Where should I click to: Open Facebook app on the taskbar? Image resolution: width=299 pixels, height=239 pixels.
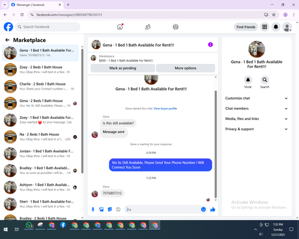coord(63,225)
